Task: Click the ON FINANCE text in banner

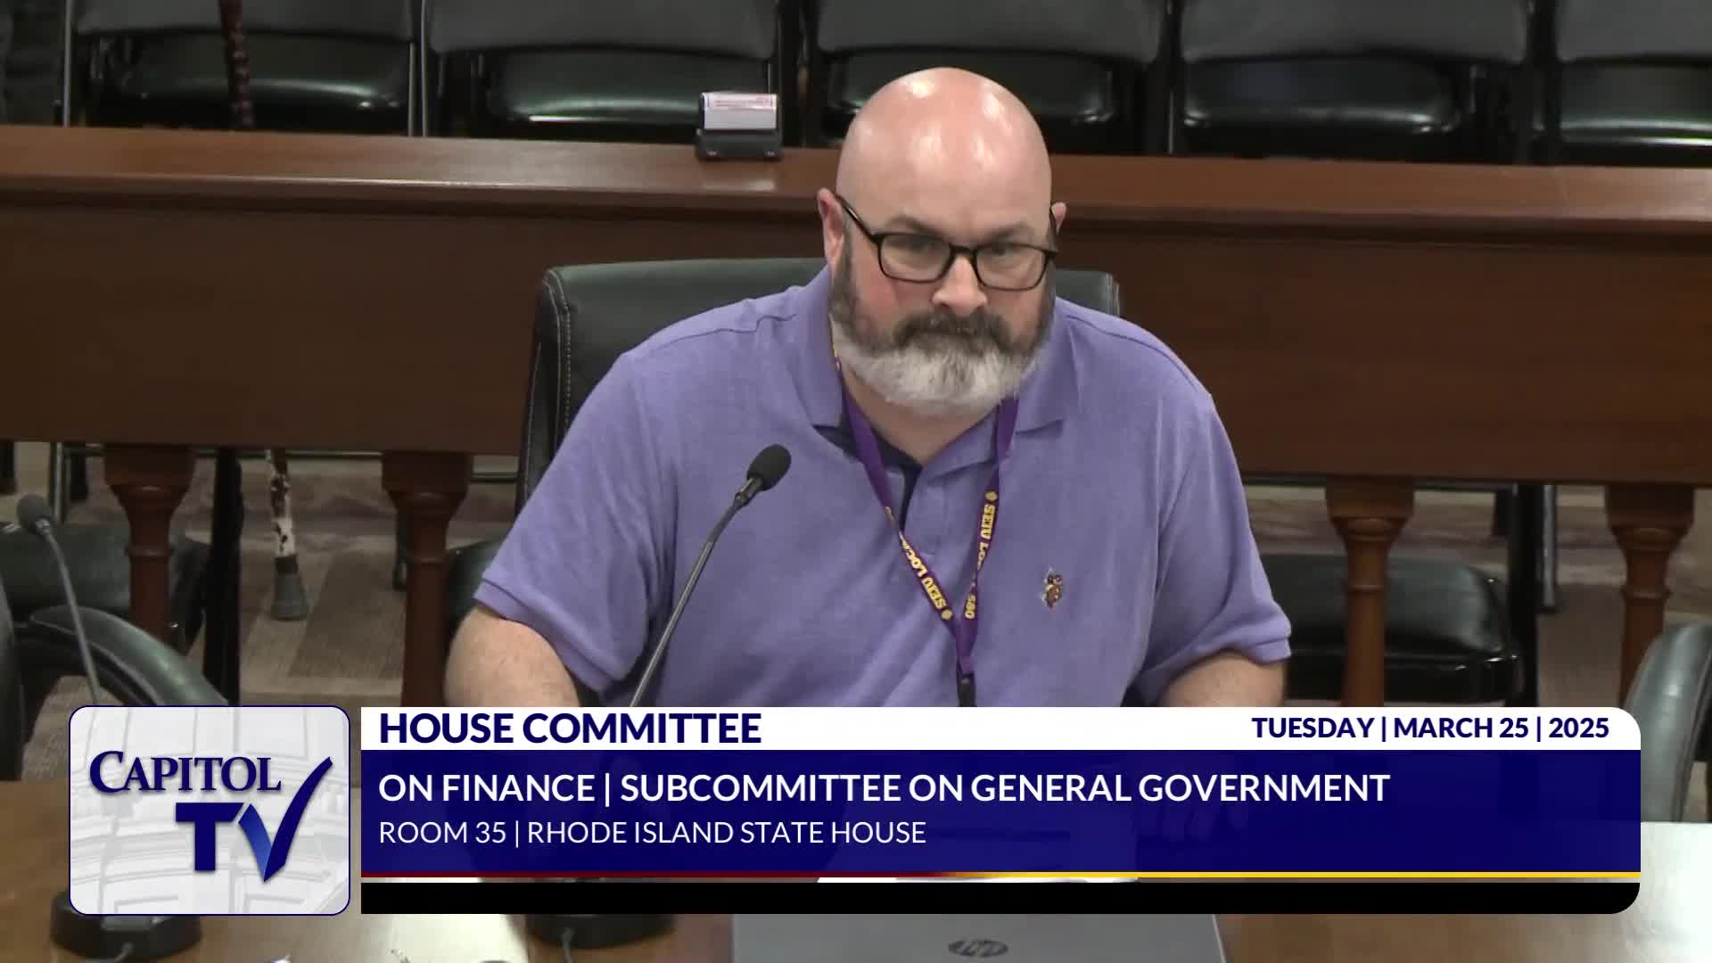Action: click(x=486, y=788)
